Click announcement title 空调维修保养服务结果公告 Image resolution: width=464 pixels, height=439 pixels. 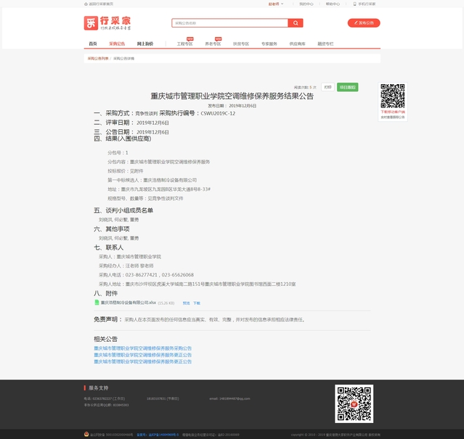232,96
